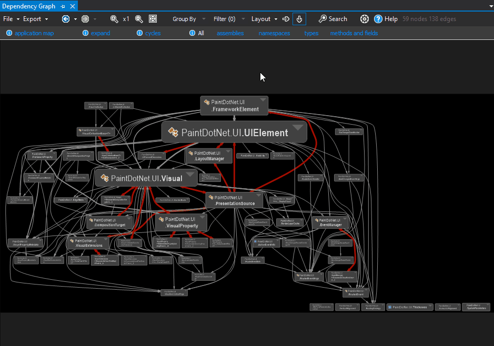The image size is (494, 346).
Task: Select the assemblies link
Action: (230, 33)
